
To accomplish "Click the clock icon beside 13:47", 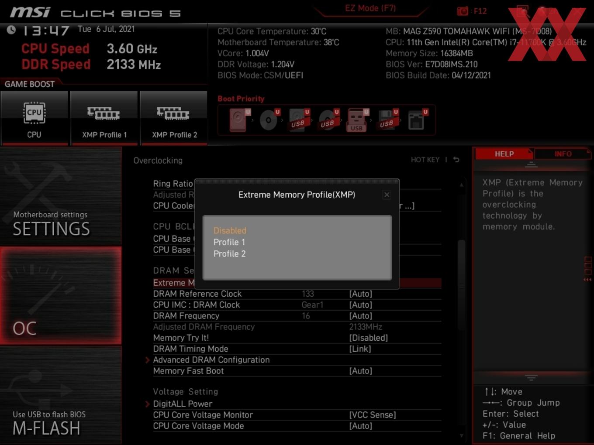I will (11, 30).
